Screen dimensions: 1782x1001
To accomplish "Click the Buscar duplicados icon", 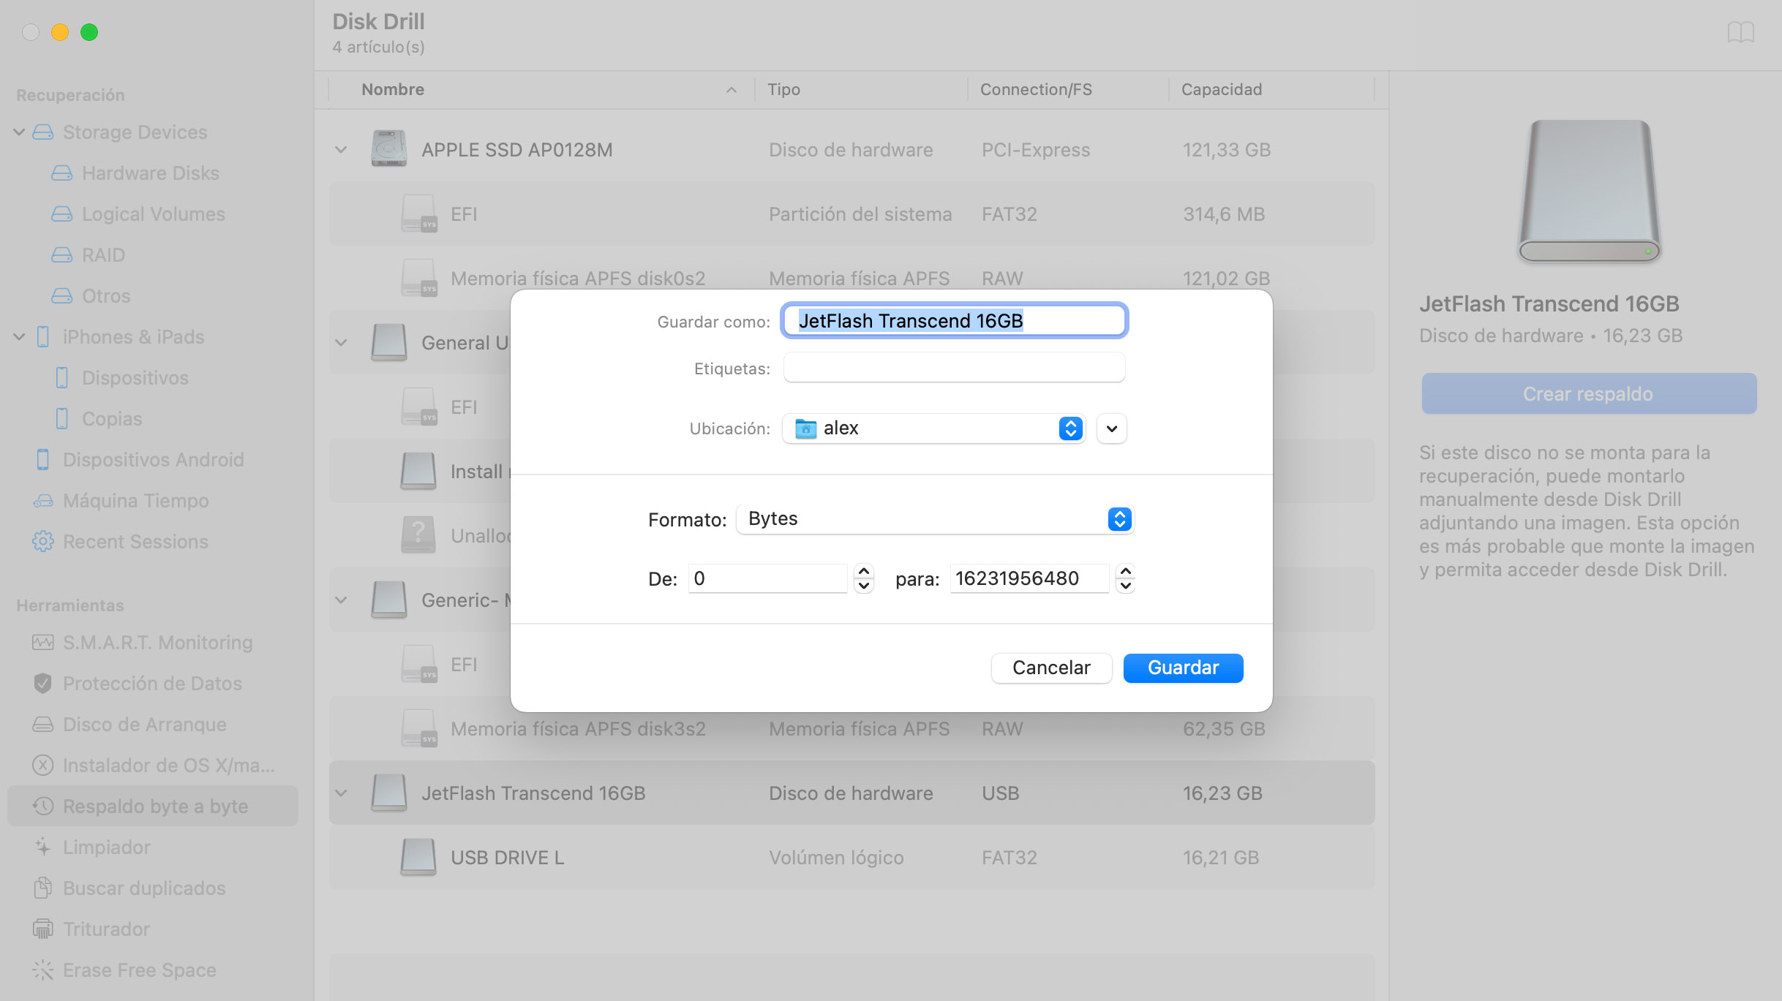I will (43, 888).
